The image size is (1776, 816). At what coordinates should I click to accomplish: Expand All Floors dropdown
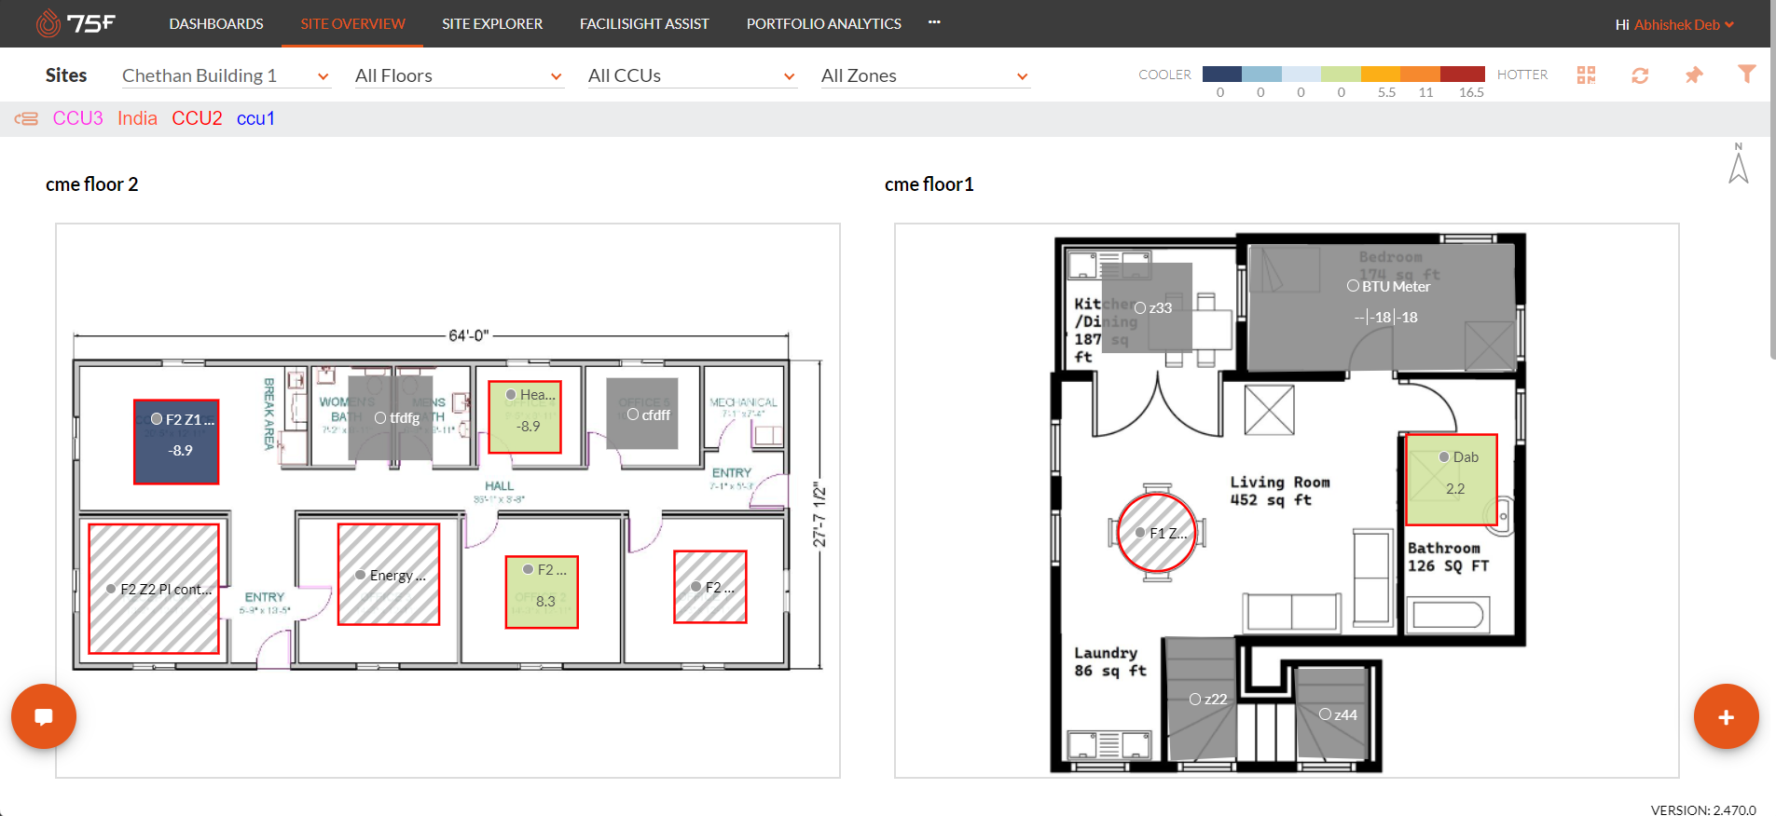460,75
